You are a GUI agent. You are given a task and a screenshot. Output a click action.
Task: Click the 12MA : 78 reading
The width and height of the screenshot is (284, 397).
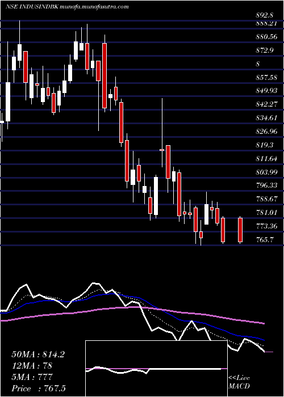tap(33, 366)
